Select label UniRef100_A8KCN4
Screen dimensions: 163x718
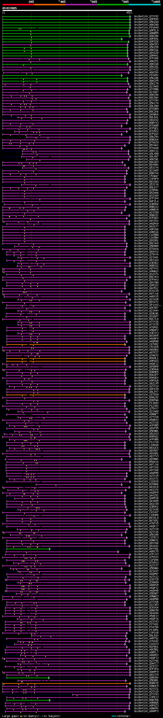(146, 36)
